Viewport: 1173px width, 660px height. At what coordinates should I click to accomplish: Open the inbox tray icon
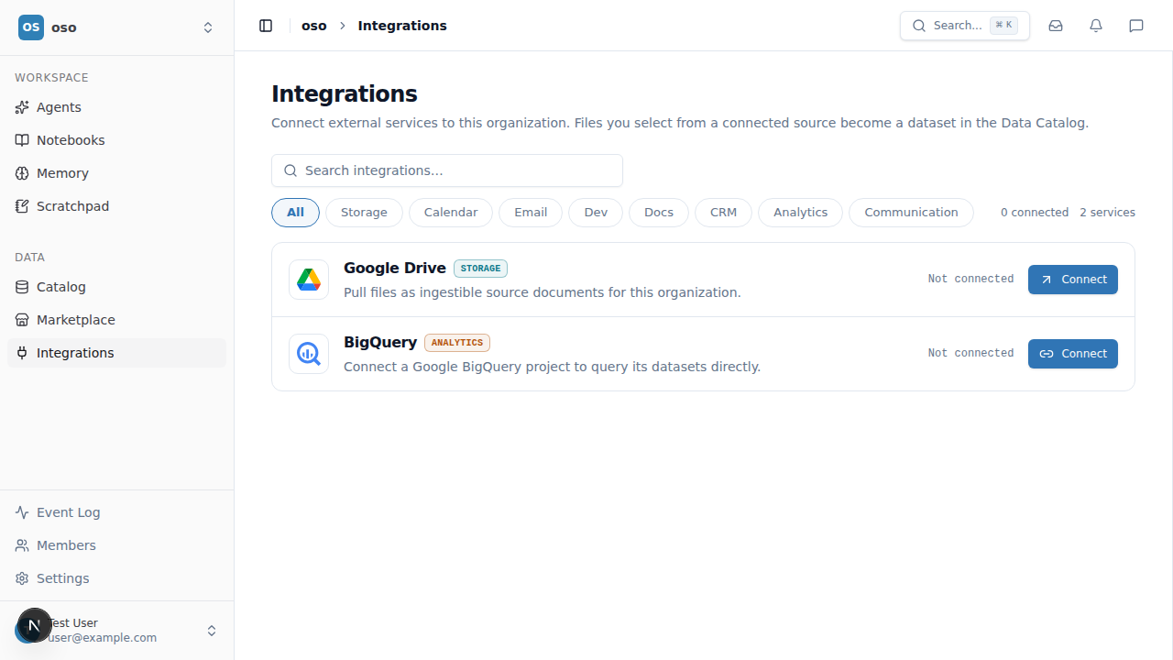1056,26
